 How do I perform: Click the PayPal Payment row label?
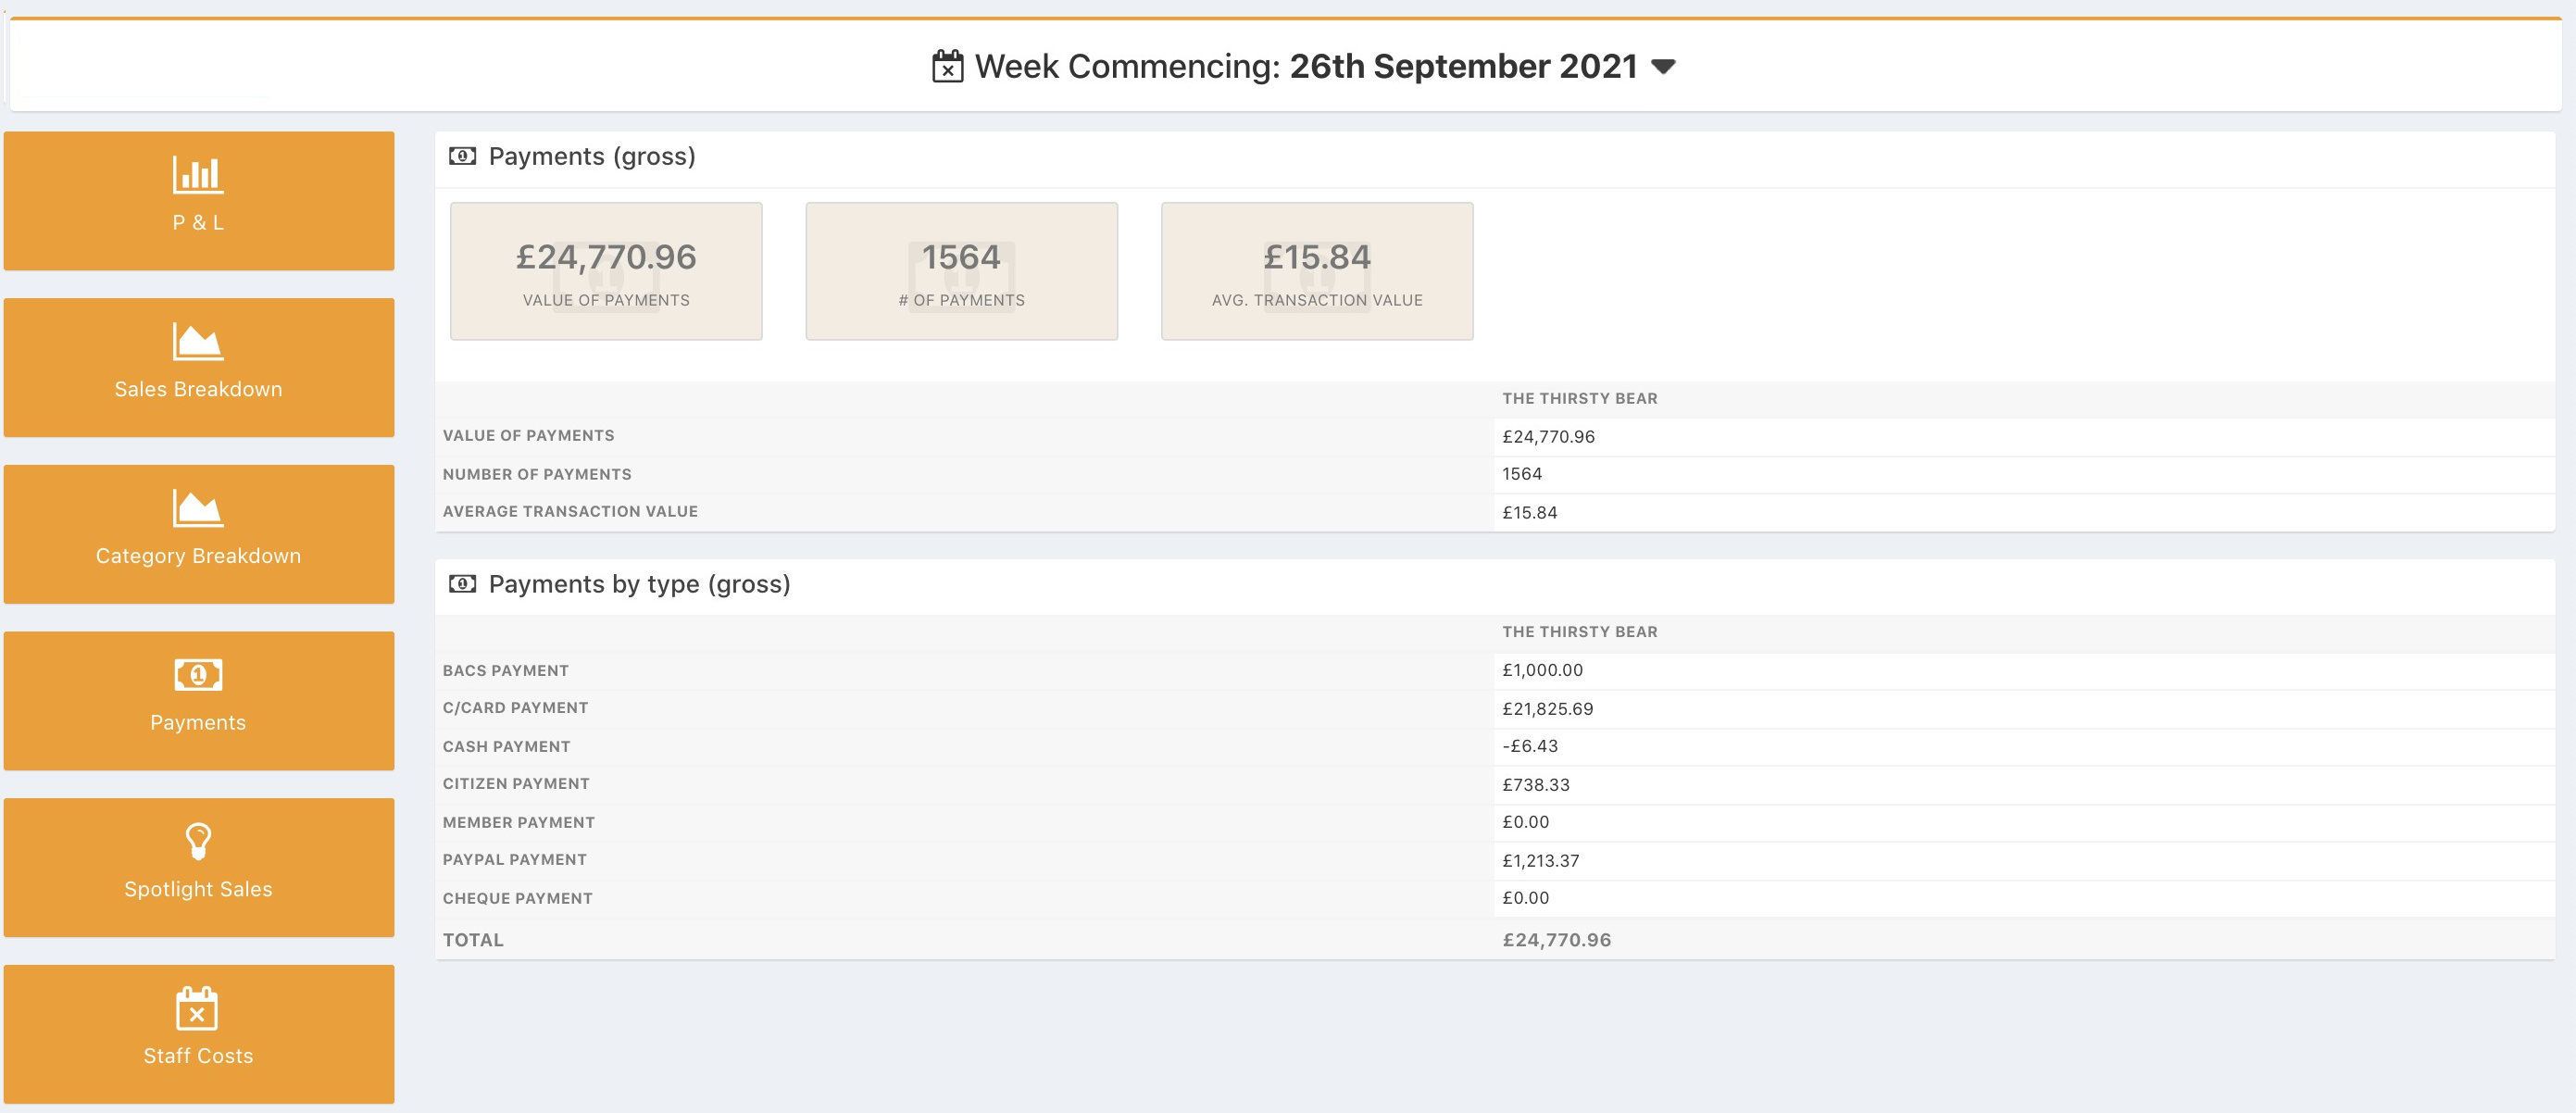coord(515,860)
